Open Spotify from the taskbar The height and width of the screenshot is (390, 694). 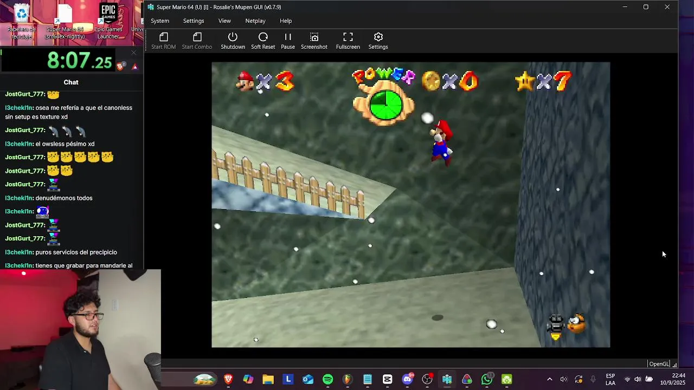(x=327, y=379)
